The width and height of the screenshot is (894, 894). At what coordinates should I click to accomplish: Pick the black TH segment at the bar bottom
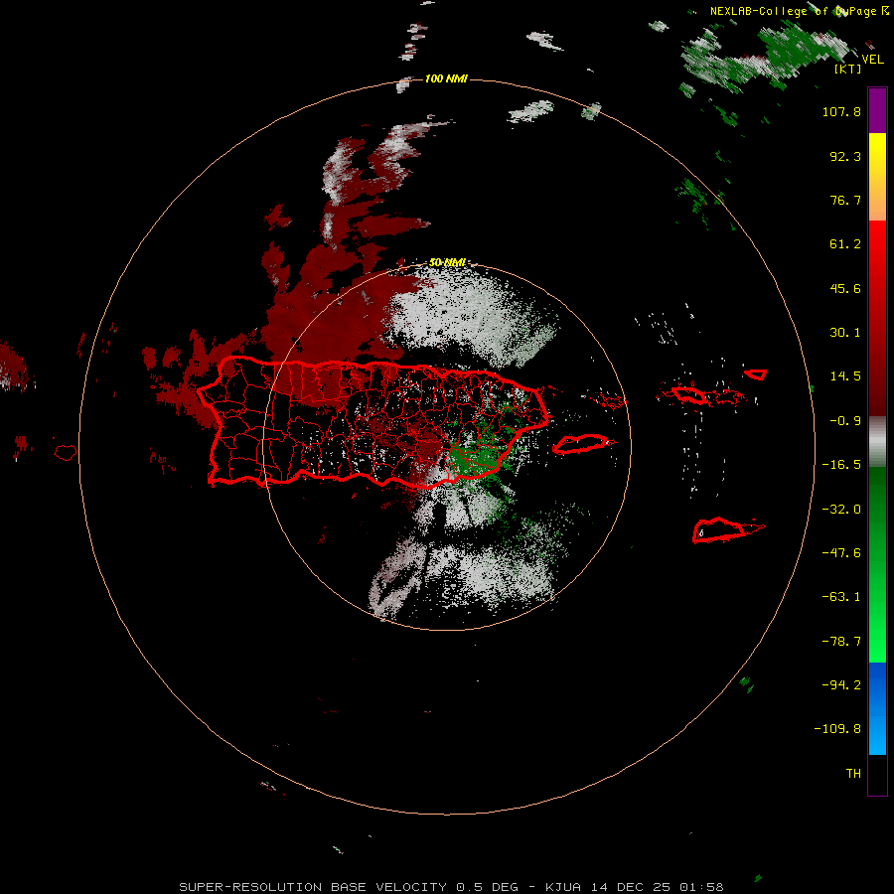click(877, 774)
